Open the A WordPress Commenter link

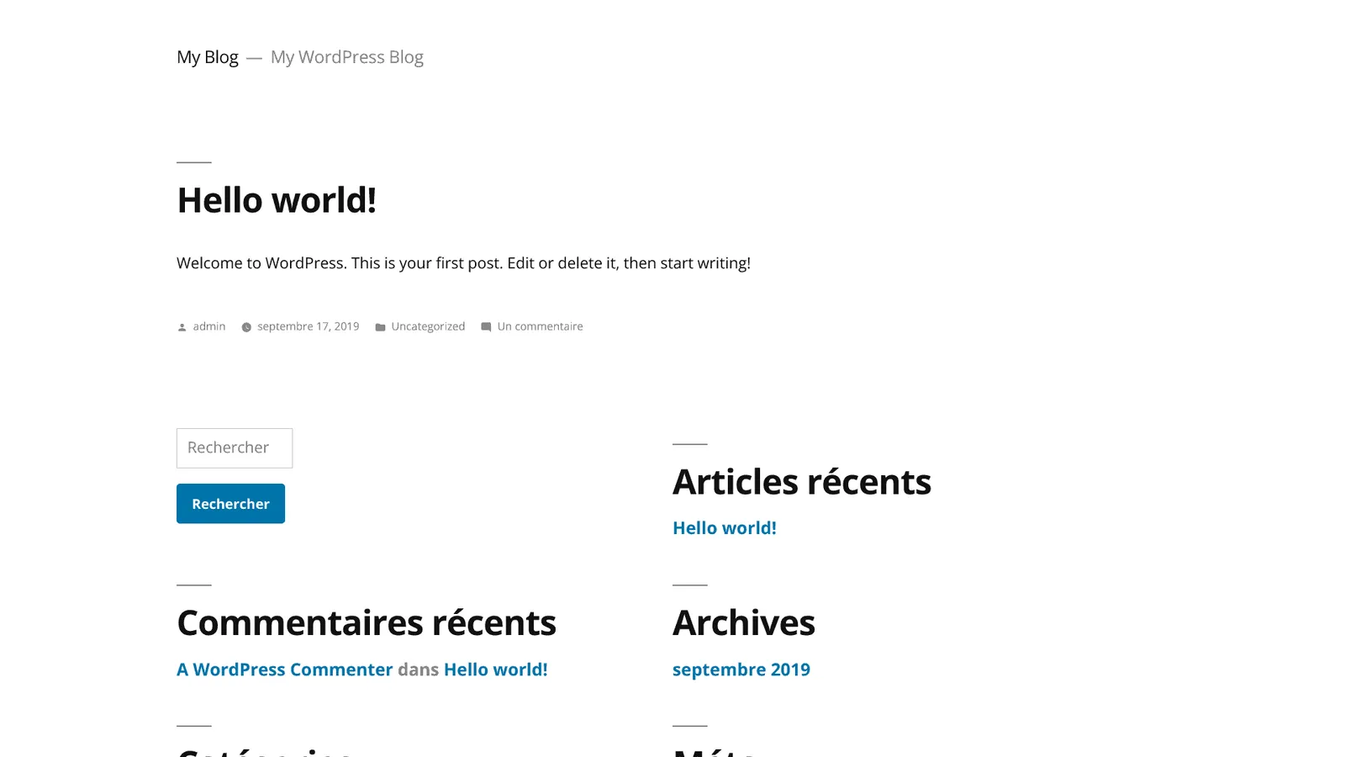click(x=285, y=670)
